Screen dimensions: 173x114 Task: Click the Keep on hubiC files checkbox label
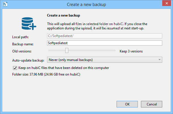64,68
